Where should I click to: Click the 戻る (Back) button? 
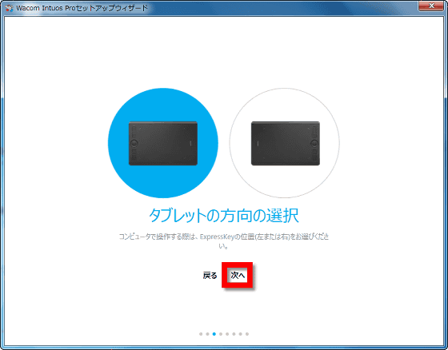210,276
